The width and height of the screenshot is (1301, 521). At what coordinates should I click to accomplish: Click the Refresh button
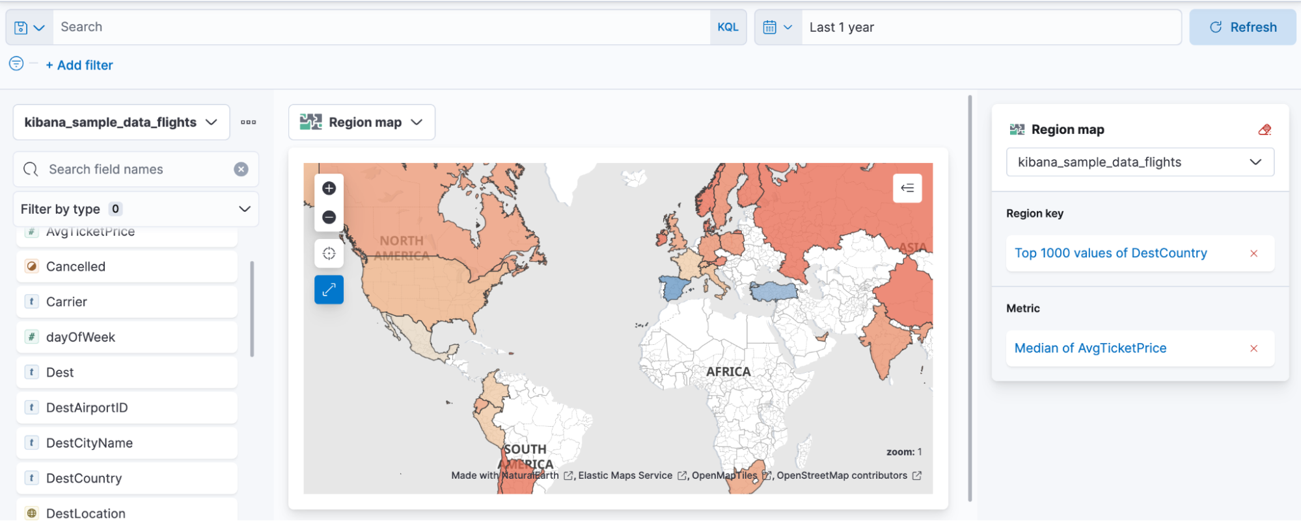1242,27
